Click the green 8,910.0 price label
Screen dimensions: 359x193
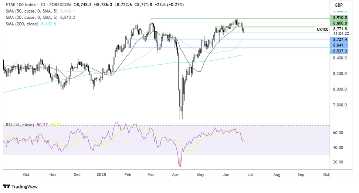point(340,17)
